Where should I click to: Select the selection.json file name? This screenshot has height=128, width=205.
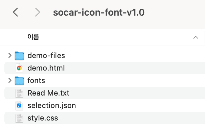pyautogui.click(x=52, y=106)
